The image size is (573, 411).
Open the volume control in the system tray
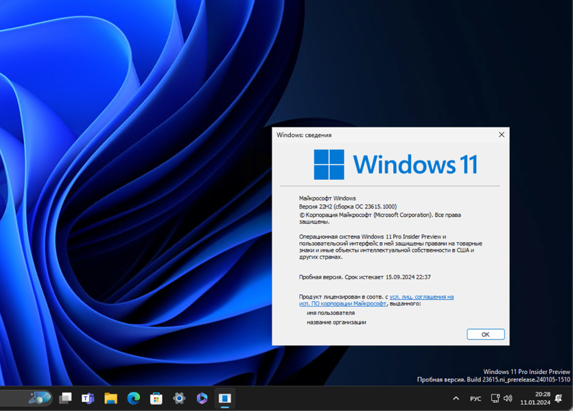(x=508, y=397)
